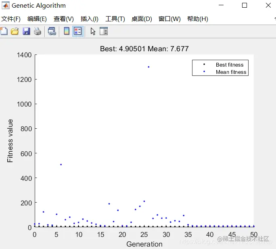This screenshot has width=276, height=249.
Task: Click the 'Fitness value' y-axis label
Action: click(10, 141)
